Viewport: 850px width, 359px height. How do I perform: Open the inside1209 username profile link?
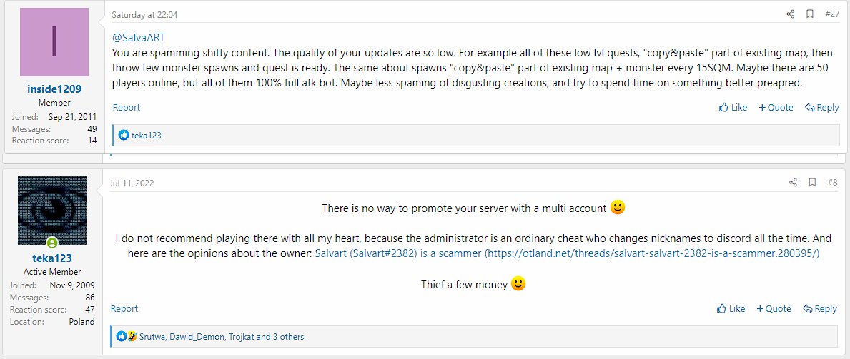tap(54, 89)
